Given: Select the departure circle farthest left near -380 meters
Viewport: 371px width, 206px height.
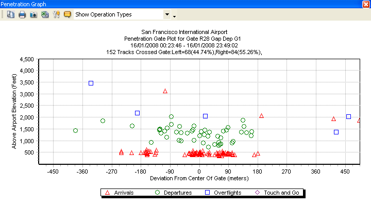Looking at the screenshot, I should pos(75,131).
